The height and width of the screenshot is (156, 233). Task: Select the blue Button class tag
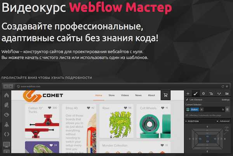pos(195,110)
